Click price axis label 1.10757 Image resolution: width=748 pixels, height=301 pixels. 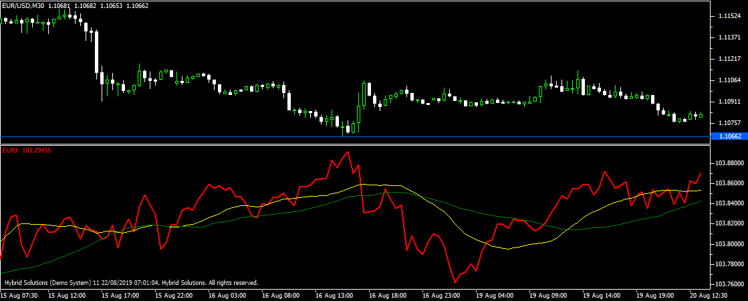(x=729, y=123)
